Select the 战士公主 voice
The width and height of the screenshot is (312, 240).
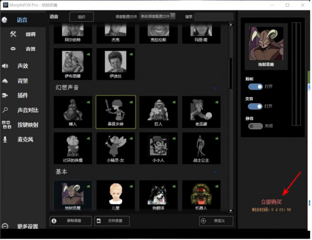click(x=201, y=148)
